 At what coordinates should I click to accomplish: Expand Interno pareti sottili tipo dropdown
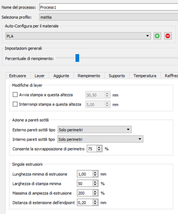[100, 139]
